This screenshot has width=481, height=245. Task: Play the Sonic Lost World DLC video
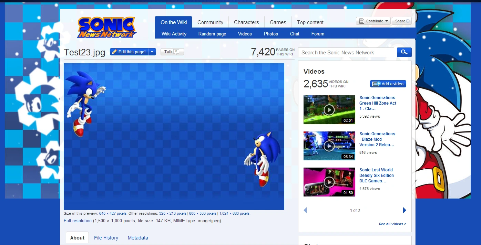pyautogui.click(x=329, y=182)
